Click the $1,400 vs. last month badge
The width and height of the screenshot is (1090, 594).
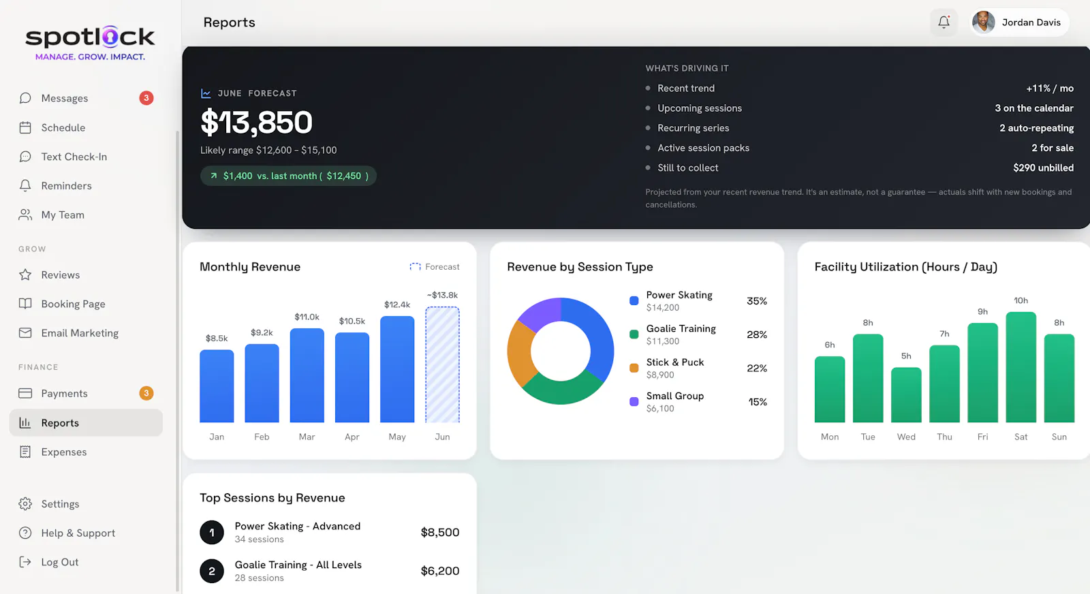[x=288, y=176]
